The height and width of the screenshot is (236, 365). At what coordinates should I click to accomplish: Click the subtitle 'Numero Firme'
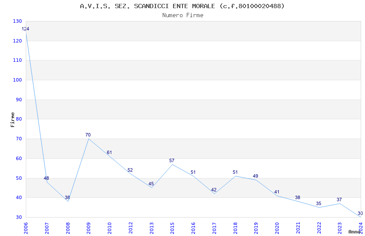pos(183,15)
